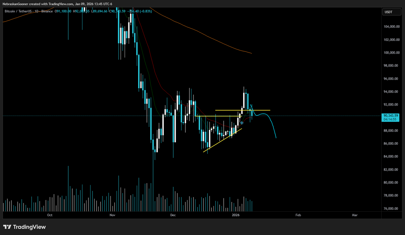
Task: Click the 102,000.00 price axis label
Action: pos(391,40)
